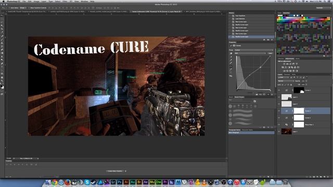
Task: Choose the draw-curve pencil in Curves properties
Action: (x=231, y=70)
